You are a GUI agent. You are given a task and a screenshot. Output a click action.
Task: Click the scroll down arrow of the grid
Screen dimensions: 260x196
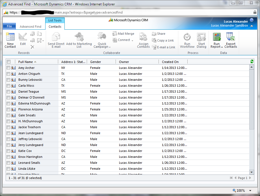pos(252,172)
